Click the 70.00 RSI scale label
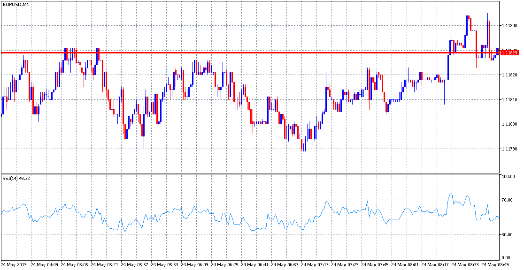Image resolution: width=524 pixels, height=270 pixels. pyautogui.click(x=508, y=200)
